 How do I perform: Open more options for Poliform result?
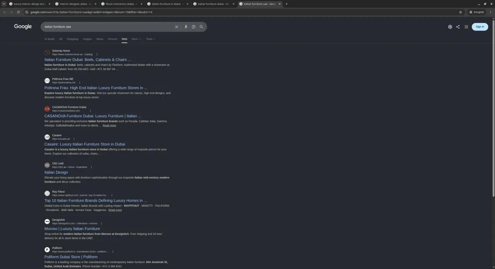pos(113,252)
